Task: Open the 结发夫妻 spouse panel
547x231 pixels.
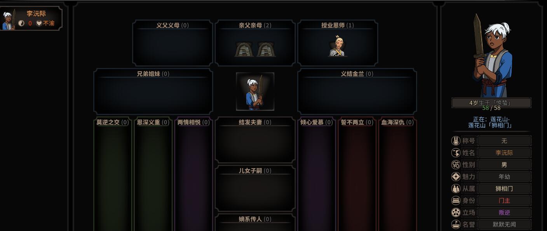Action: [255, 140]
